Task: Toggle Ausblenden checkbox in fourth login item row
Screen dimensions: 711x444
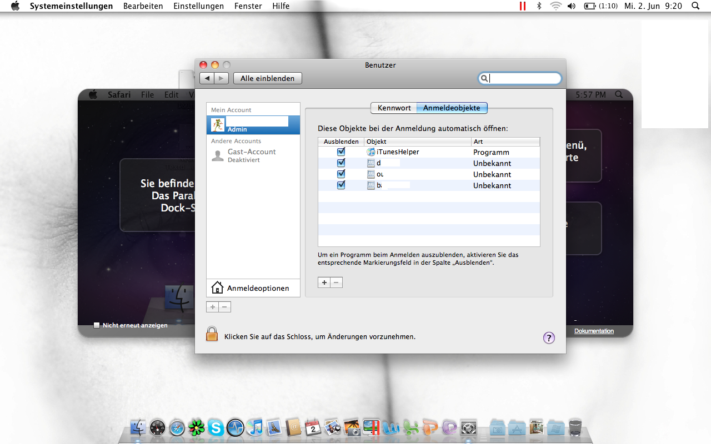Action: pos(341,185)
